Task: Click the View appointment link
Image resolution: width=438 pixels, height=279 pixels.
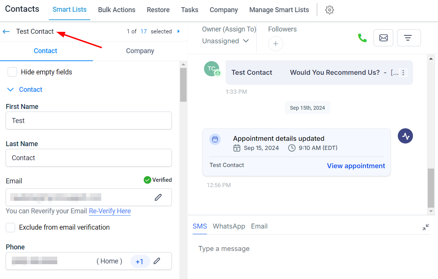Action: (x=356, y=166)
